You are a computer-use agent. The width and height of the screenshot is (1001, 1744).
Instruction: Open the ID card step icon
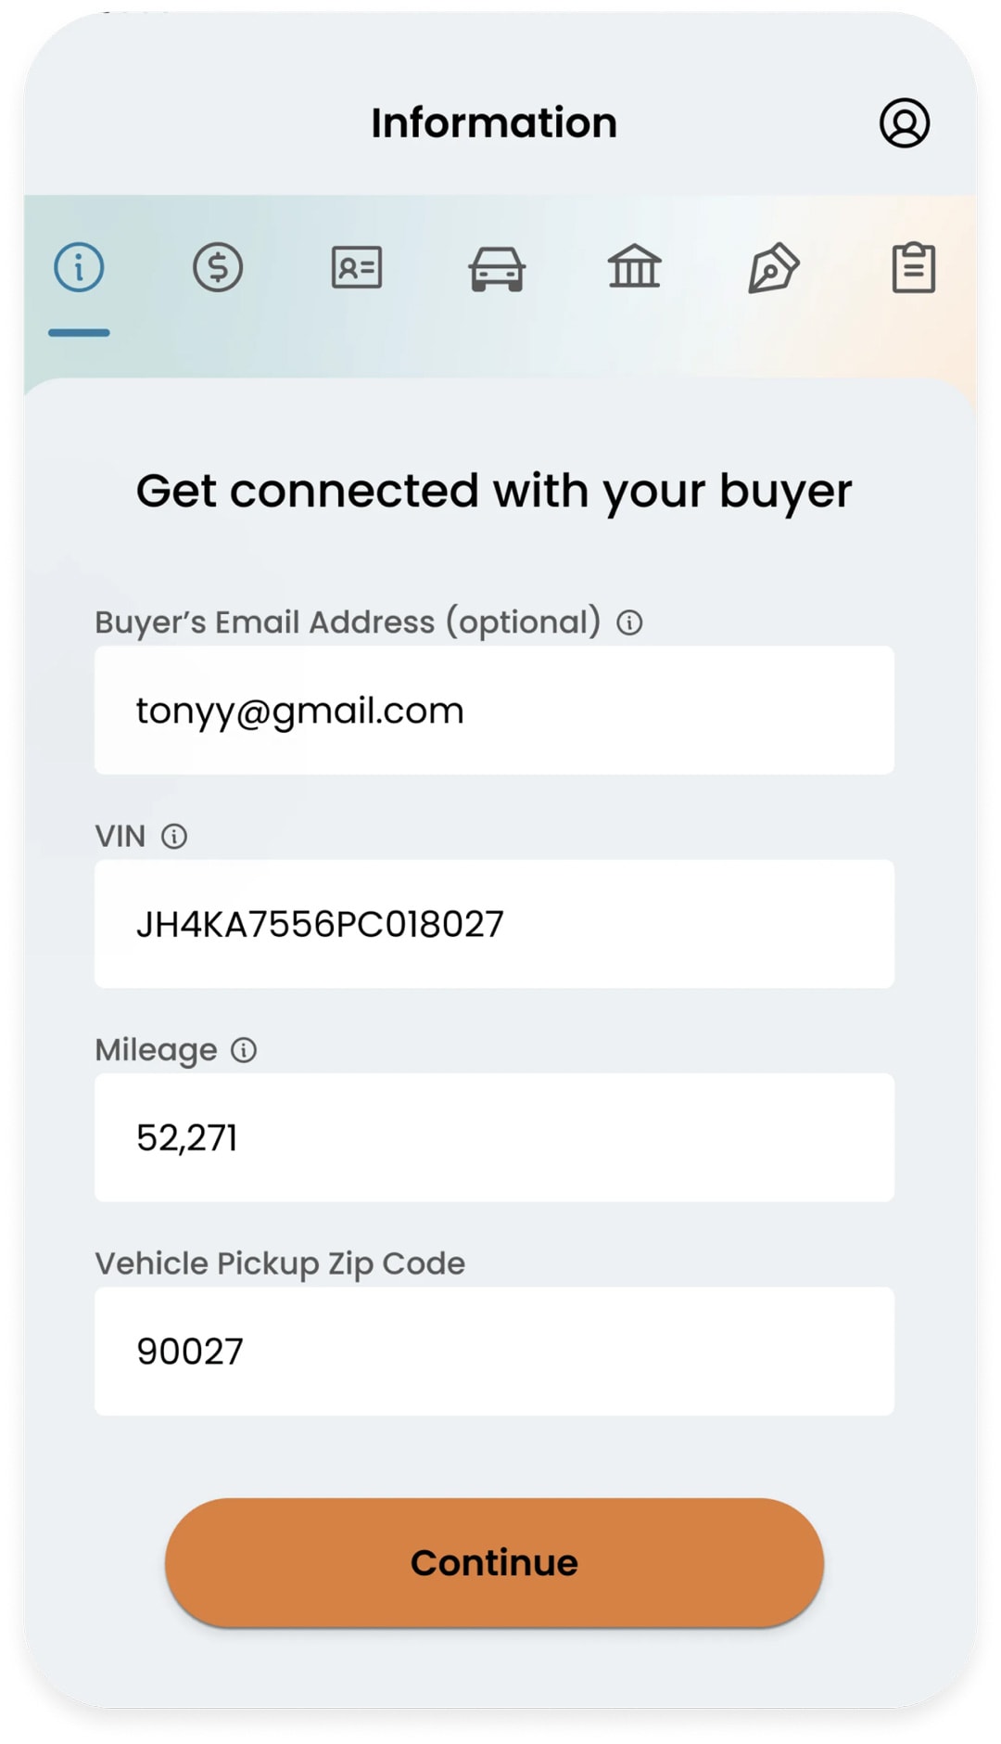pyautogui.click(x=357, y=267)
